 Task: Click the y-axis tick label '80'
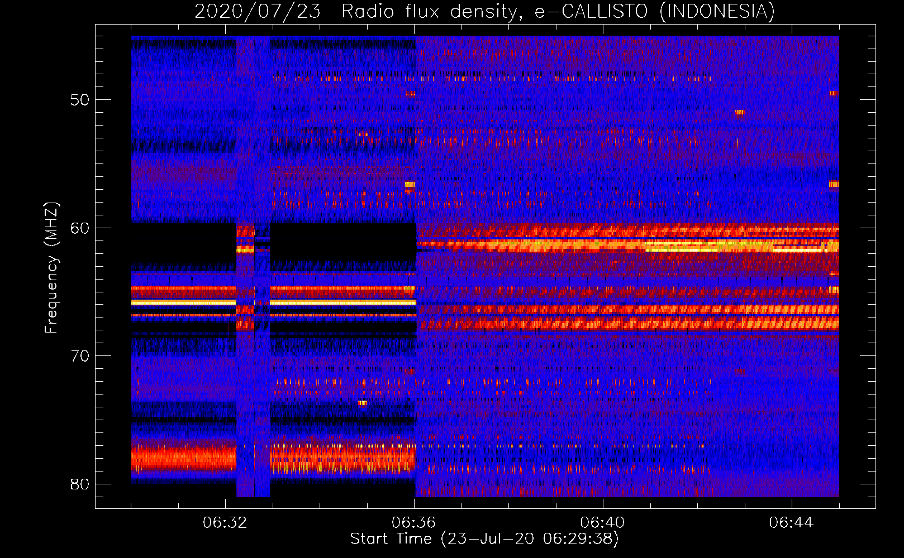click(80, 484)
